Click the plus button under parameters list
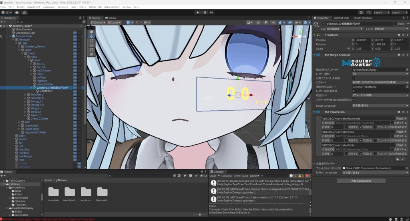Image resolution: width=410 pixels, height=221 pixels. click(x=398, y=159)
